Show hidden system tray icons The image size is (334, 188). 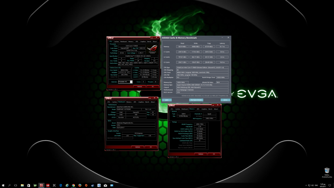tap(306, 185)
